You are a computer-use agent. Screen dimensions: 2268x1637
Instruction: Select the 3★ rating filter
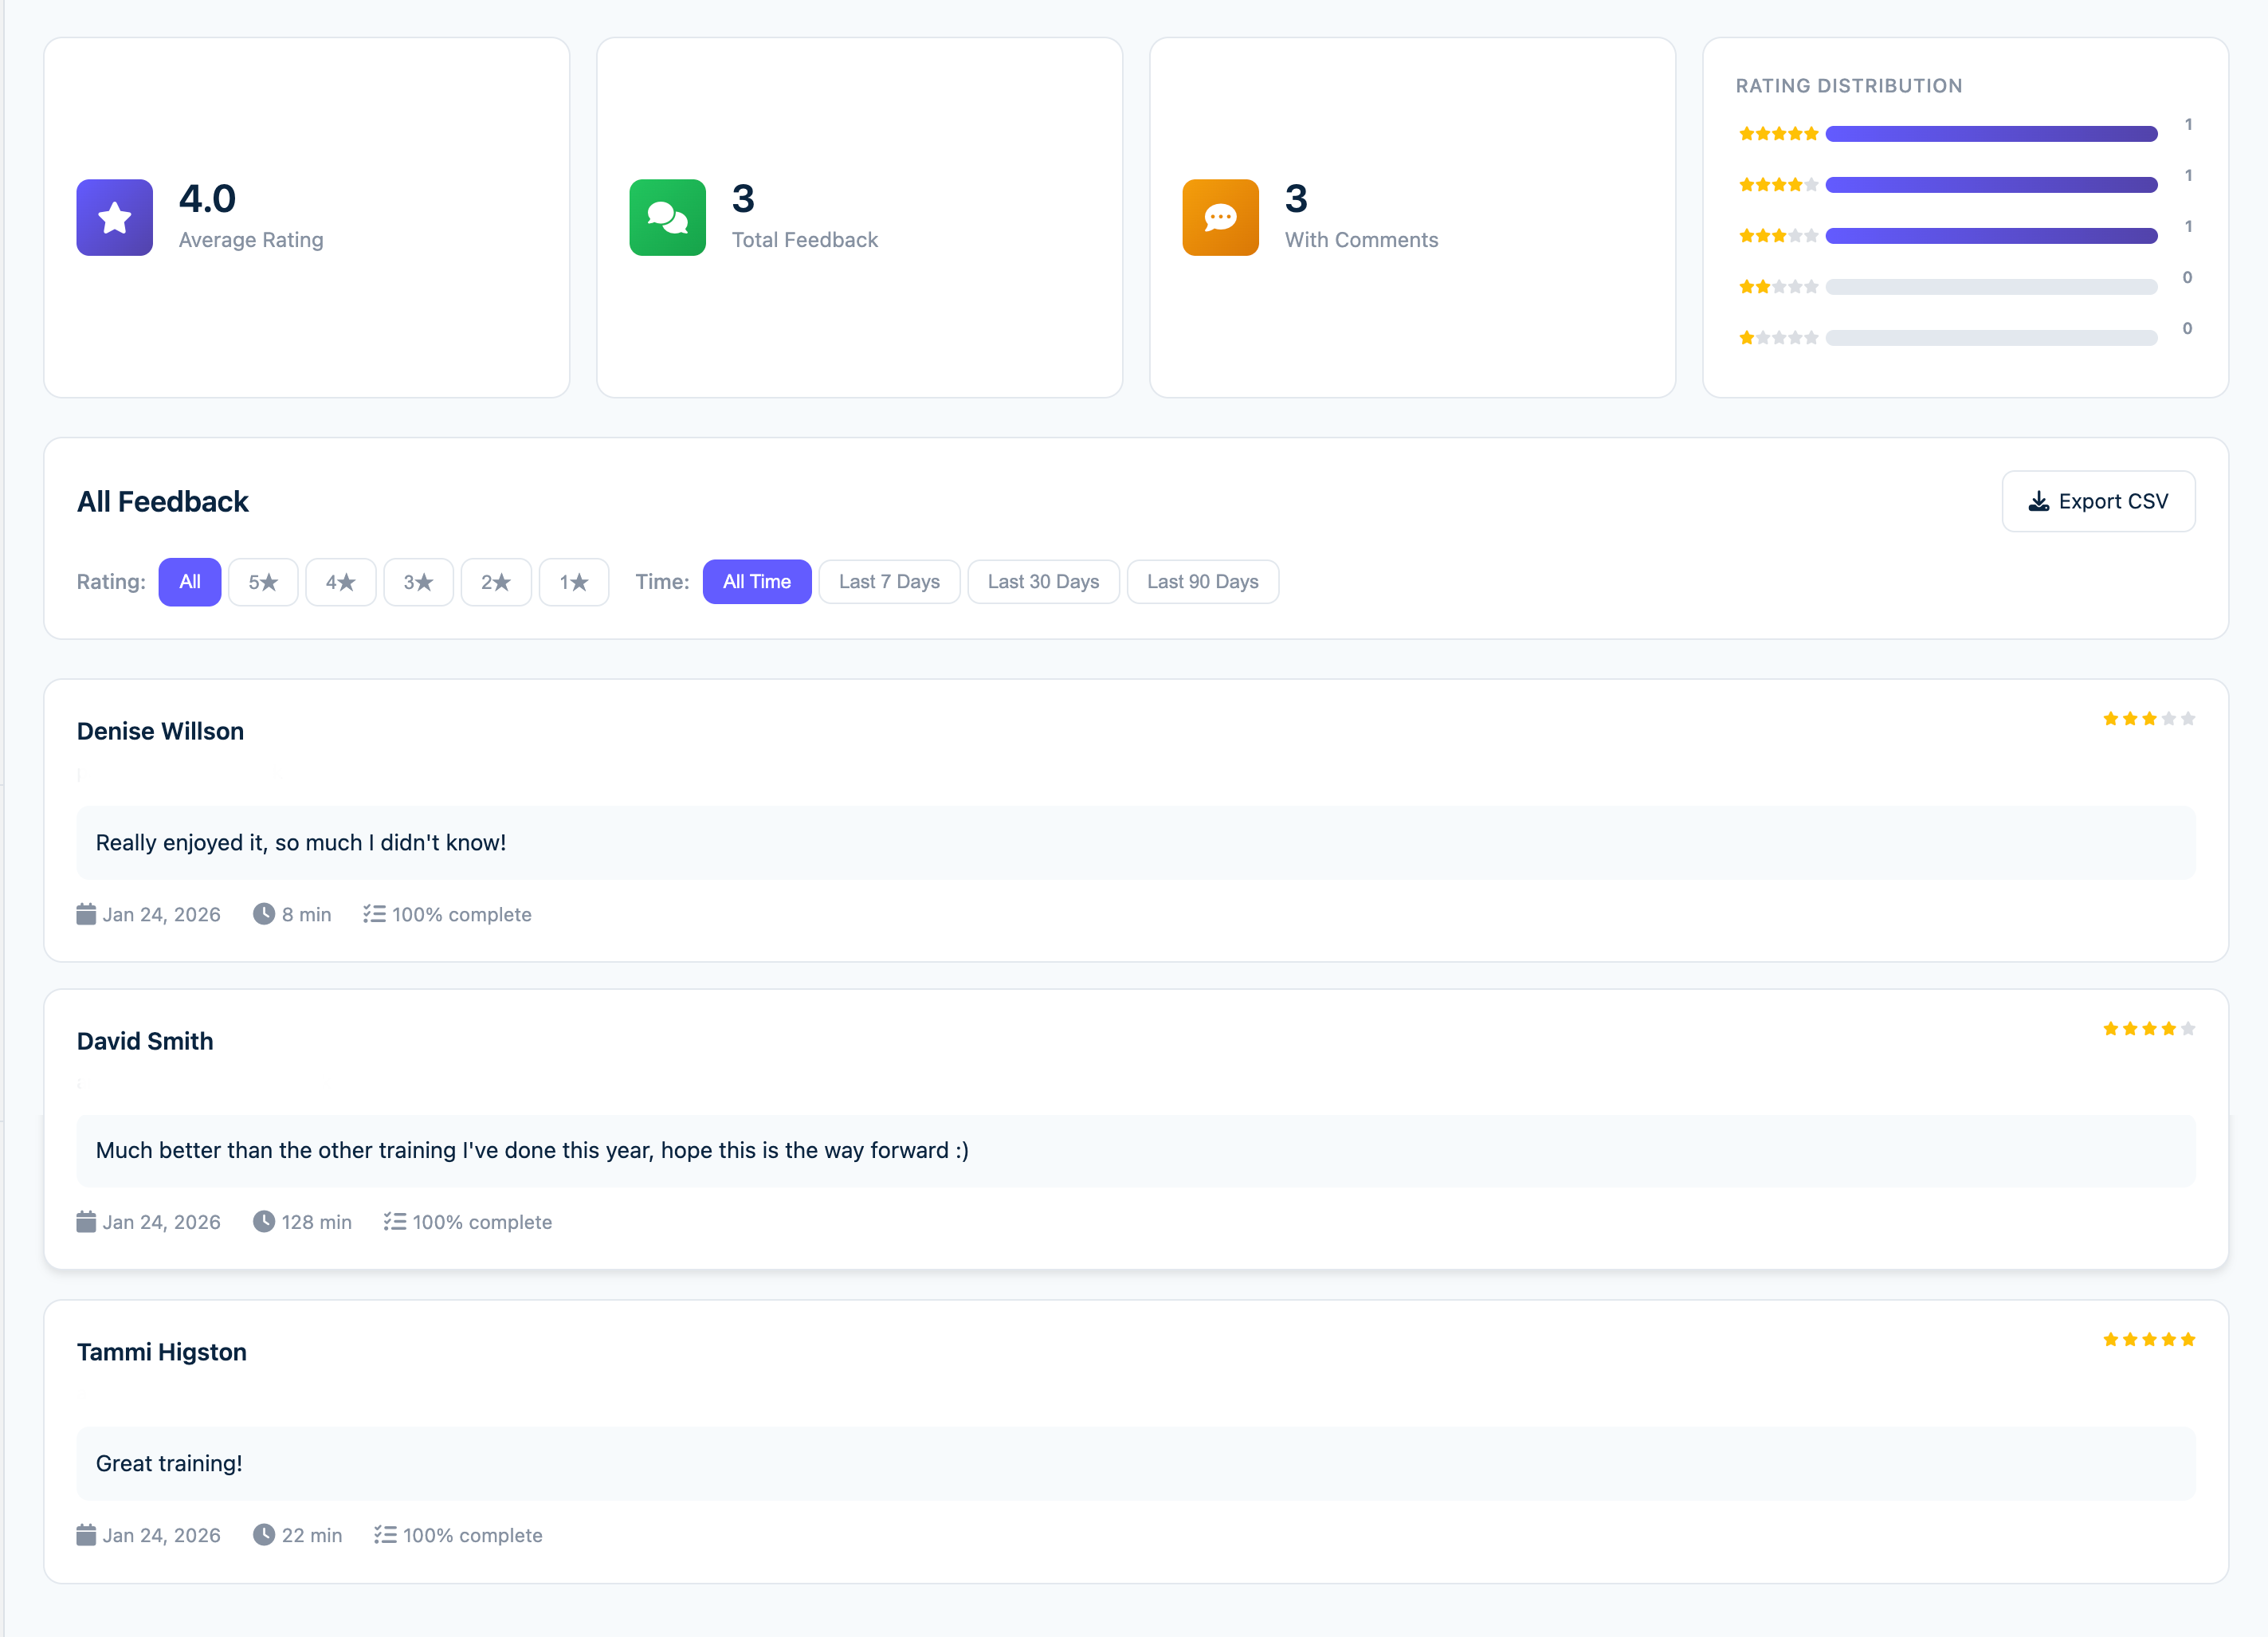(x=418, y=581)
